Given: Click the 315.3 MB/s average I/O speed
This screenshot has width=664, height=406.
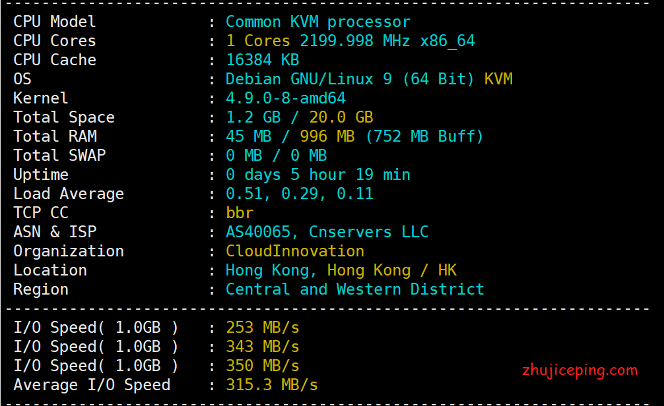Looking at the screenshot, I should click(x=271, y=385).
